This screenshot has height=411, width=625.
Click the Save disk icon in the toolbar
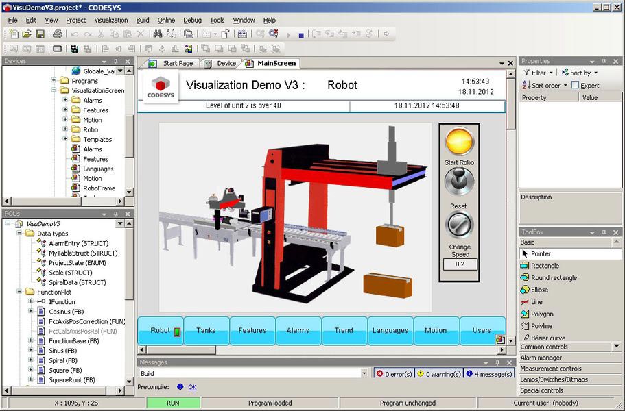click(x=40, y=34)
